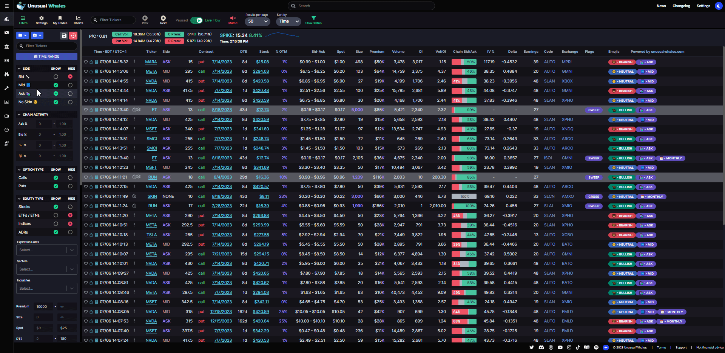Collapse the OPTION TYPE section
Image resolution: width=725 pixels, height=353 pixels.
[19, 170]
